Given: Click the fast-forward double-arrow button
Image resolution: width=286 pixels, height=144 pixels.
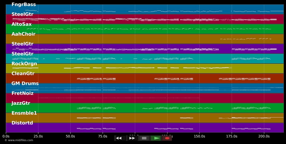Looking at the screenshot, I should (x=132, y=138).
